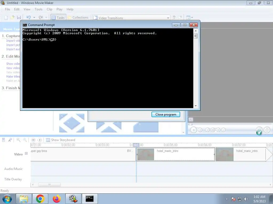The width and height of the screenshot is (273, 204).
Task: Click the Zoom Timeline In magnifier
Action: 18,140
